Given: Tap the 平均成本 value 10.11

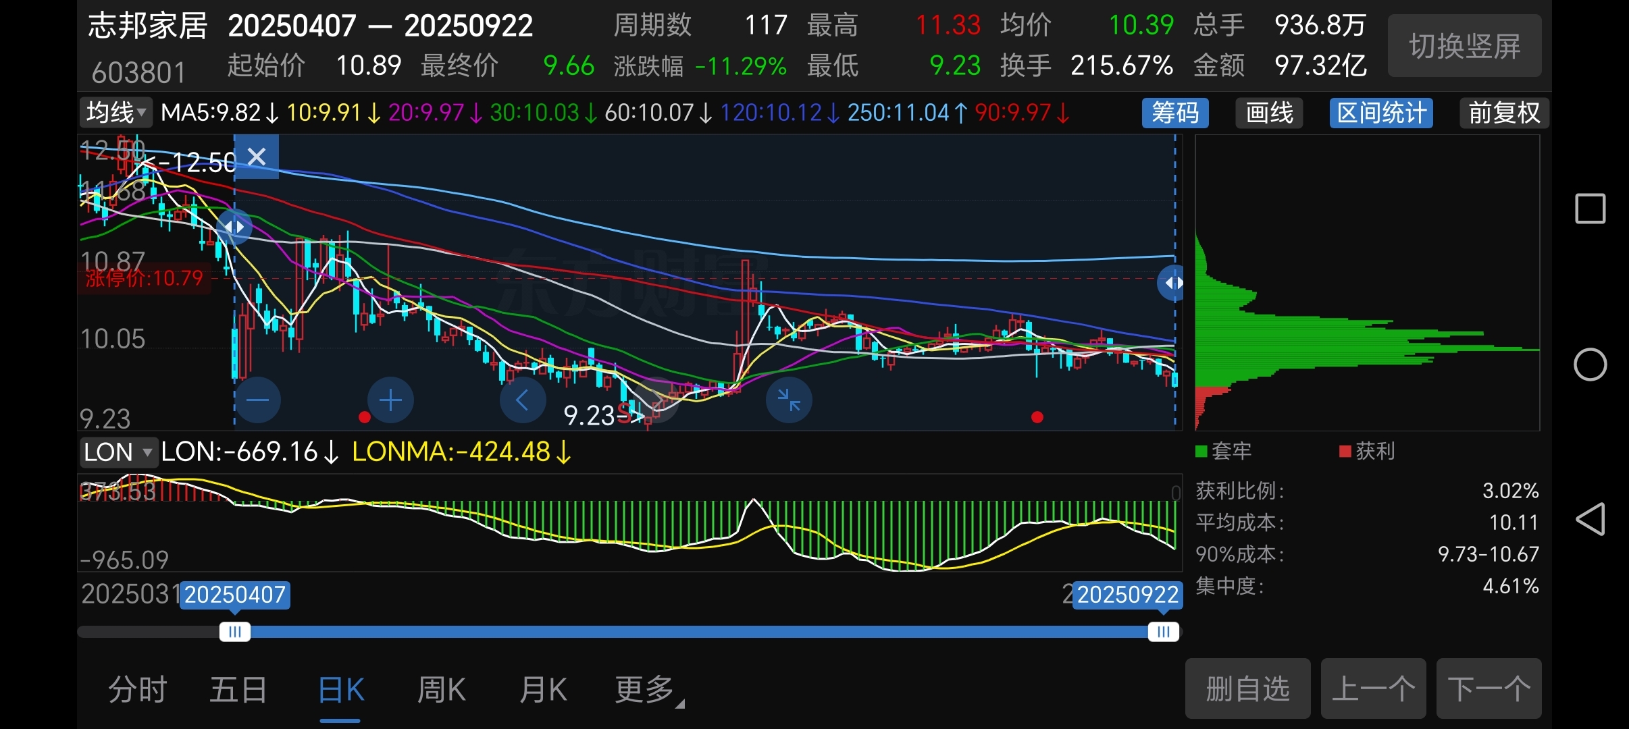Looking at the screenshot, I should [1514, 522].
